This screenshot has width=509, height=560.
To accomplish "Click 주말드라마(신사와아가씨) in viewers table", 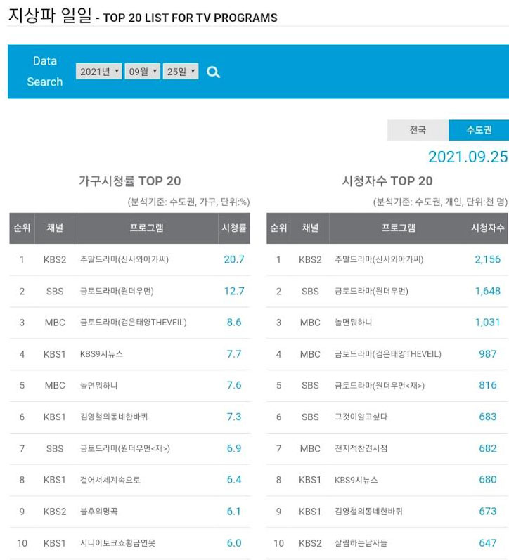I will 379,260.
